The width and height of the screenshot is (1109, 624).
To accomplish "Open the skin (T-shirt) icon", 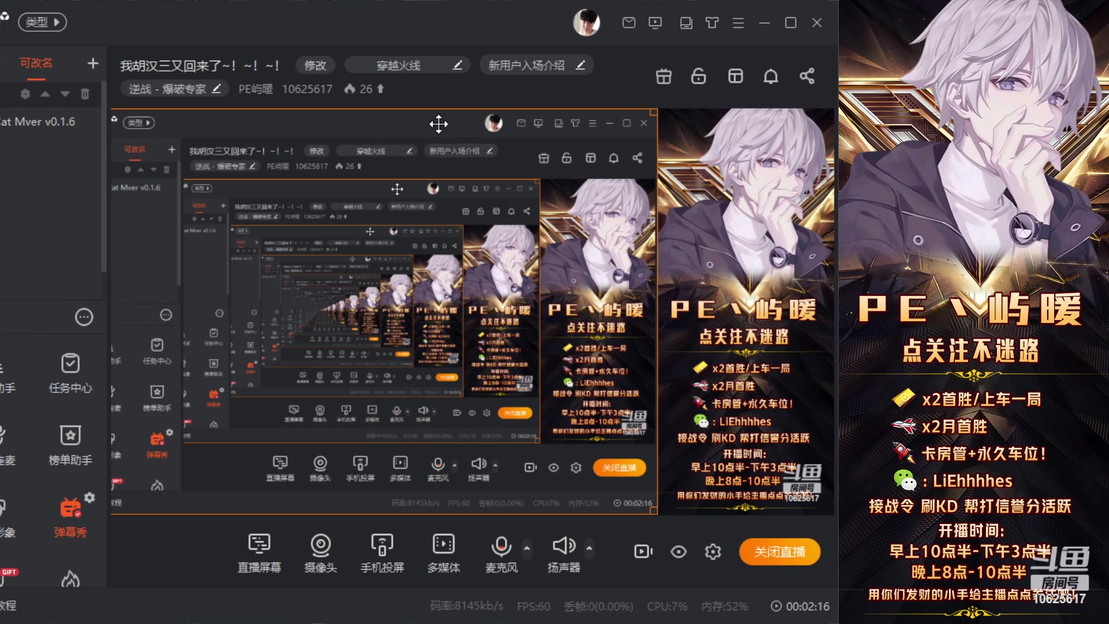I will [x=712, y=23].
